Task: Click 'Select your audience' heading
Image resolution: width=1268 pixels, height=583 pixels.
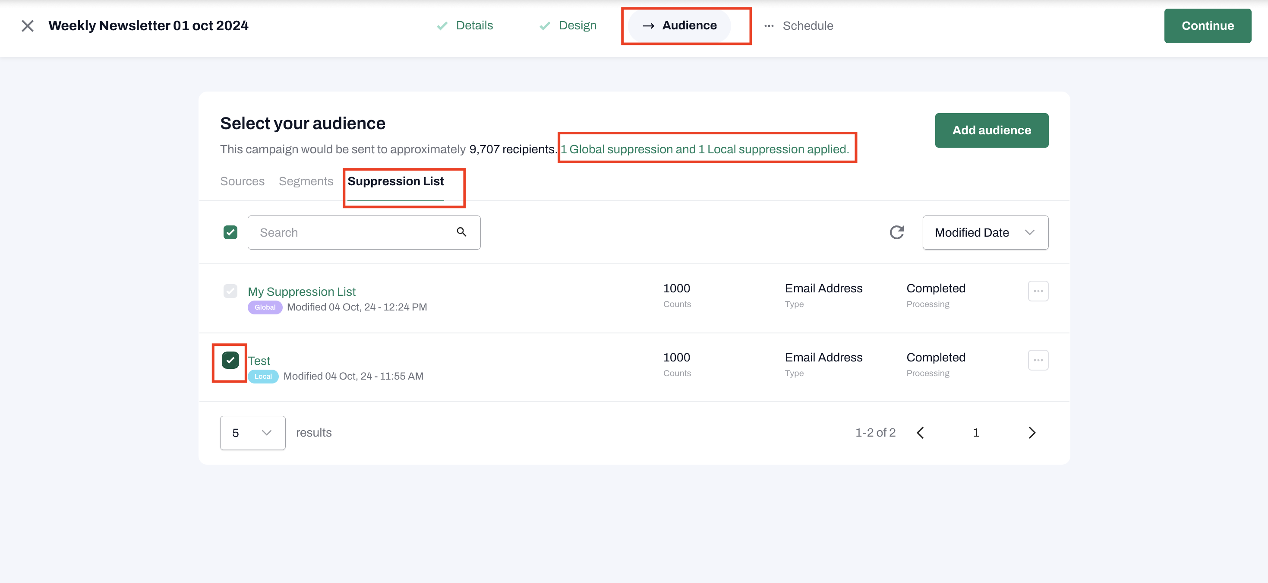Action: coord(303,123)
